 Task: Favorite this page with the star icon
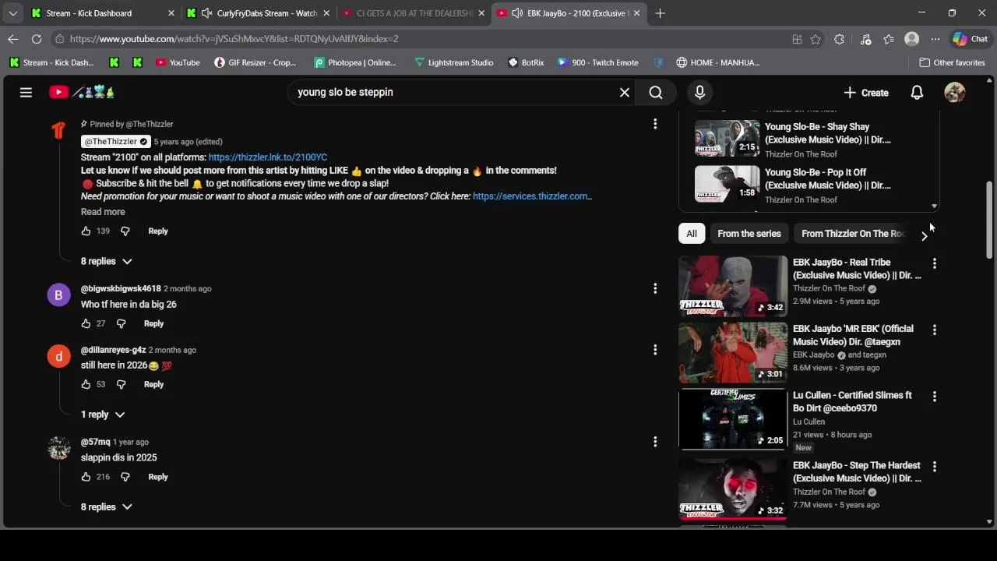point(816,39)
